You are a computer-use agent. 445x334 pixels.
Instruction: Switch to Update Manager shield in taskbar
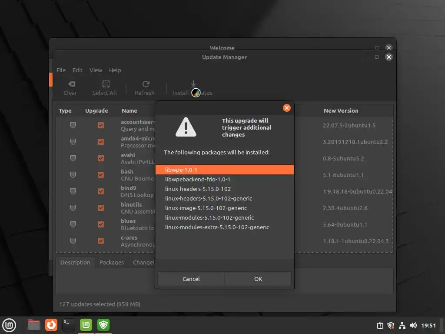tap(103, 325)
